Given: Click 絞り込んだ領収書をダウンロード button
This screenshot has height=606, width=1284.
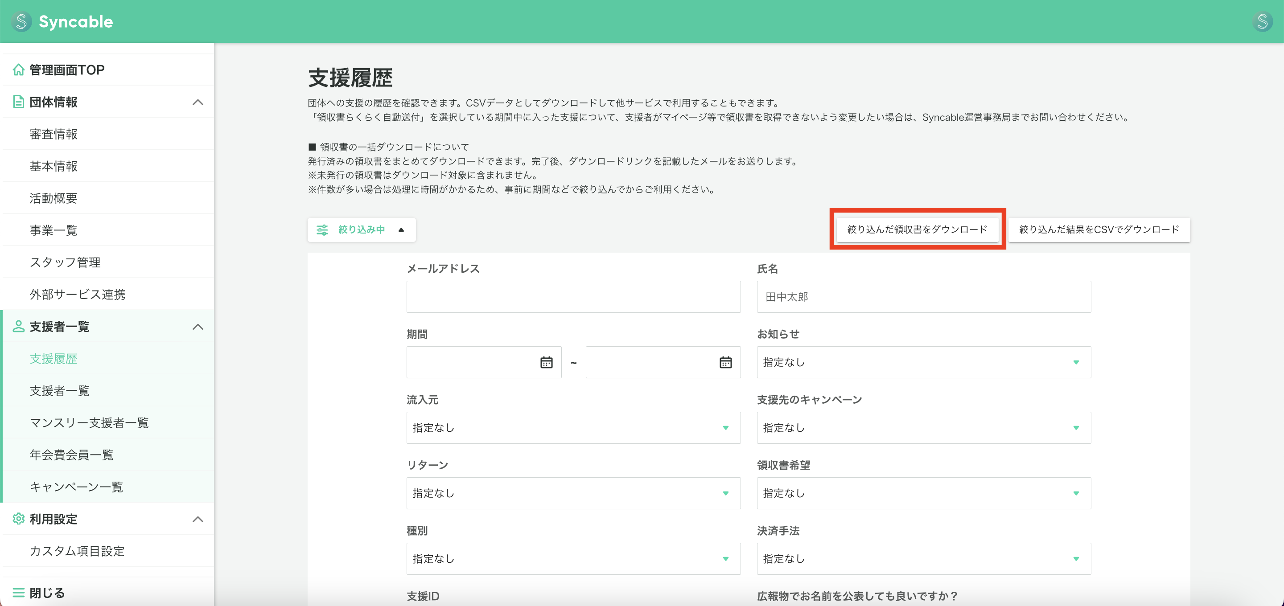Looking at the screenshot, I should (918, 230).
